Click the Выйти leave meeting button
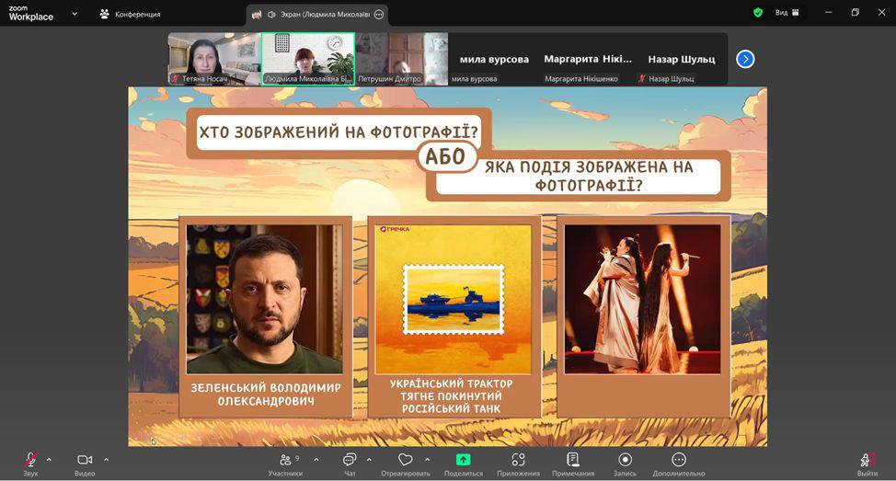896x481 pixels. 867,460
